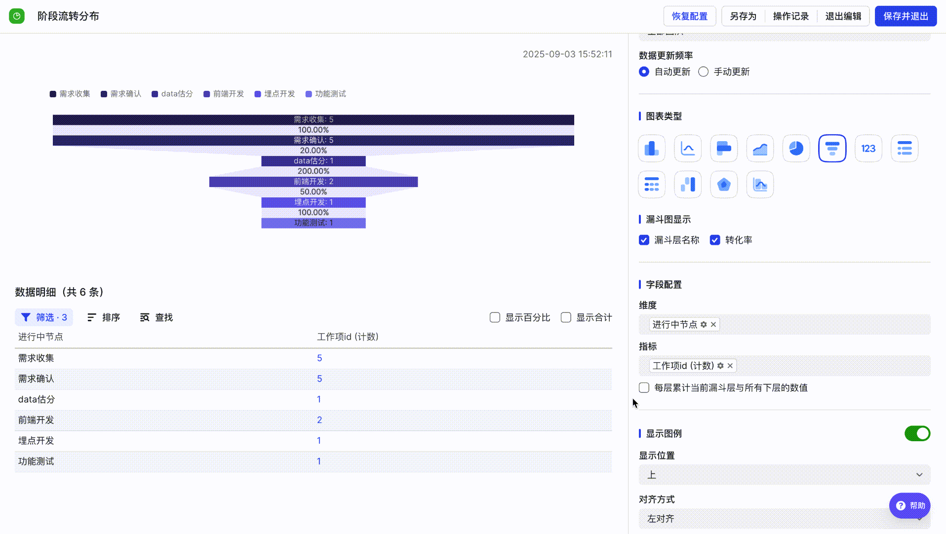
Task: Select the line chart type icon
Action: (x=687, y=148)
